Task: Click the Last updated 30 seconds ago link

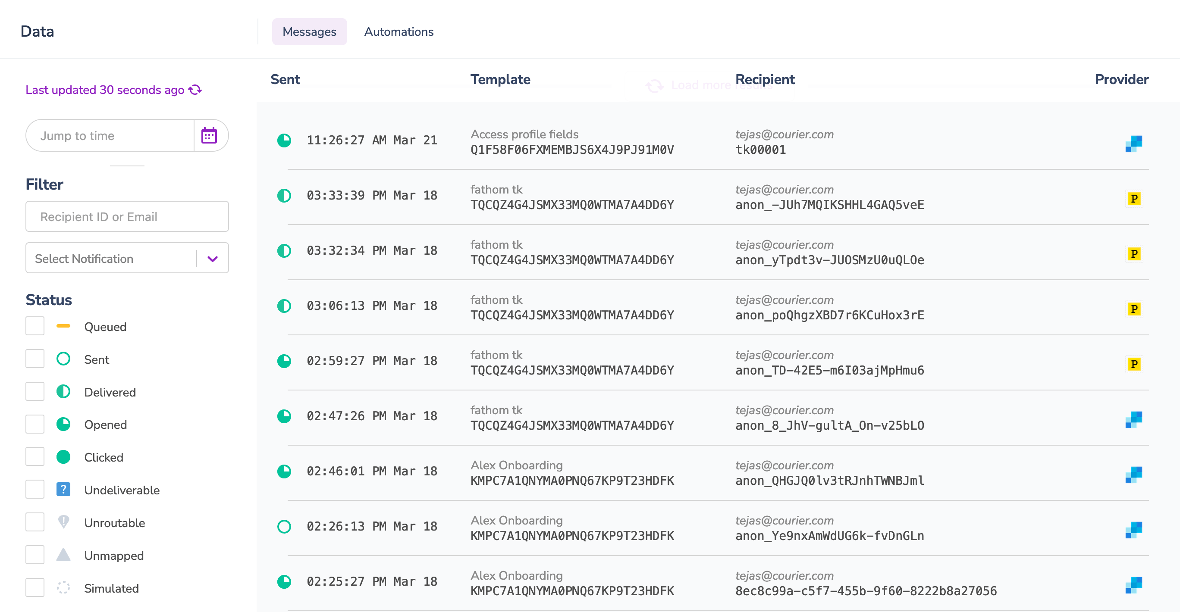Action: click(104, 90)
